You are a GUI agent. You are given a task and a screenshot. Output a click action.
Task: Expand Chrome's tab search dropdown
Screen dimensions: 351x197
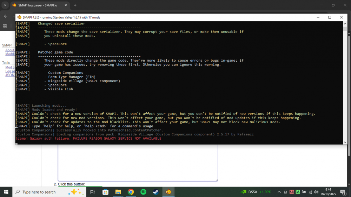point(5,5)
